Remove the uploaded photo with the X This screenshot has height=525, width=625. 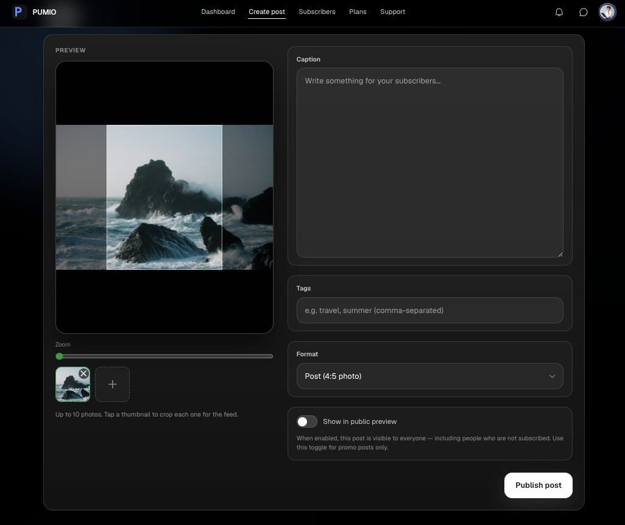pos(83,373)
